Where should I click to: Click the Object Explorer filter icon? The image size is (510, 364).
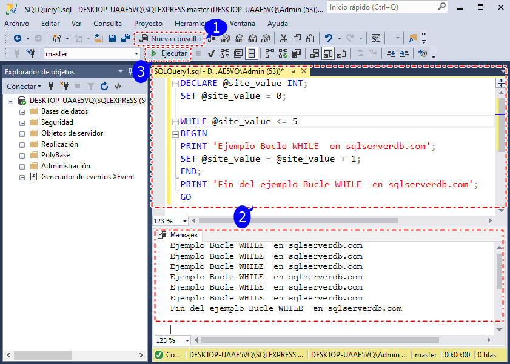point(91,87)
